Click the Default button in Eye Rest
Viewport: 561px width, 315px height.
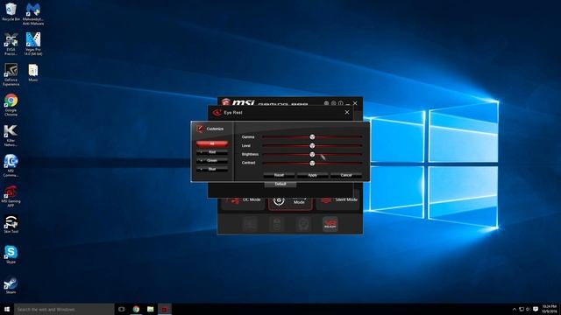click(280, 185)
